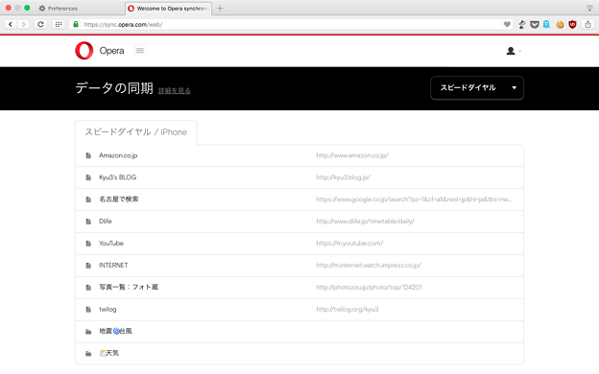599x374 pixels.
Task: Click the address bar URL field
Action: (290, 24)
